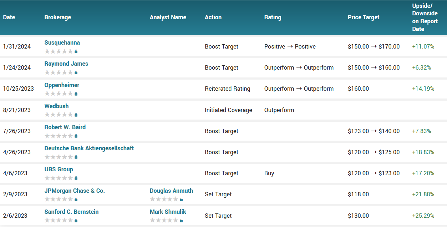Viewport: 447px width, 227px height.
Task: Click the lock icon next to Raymond James stars
Action: 76,72
